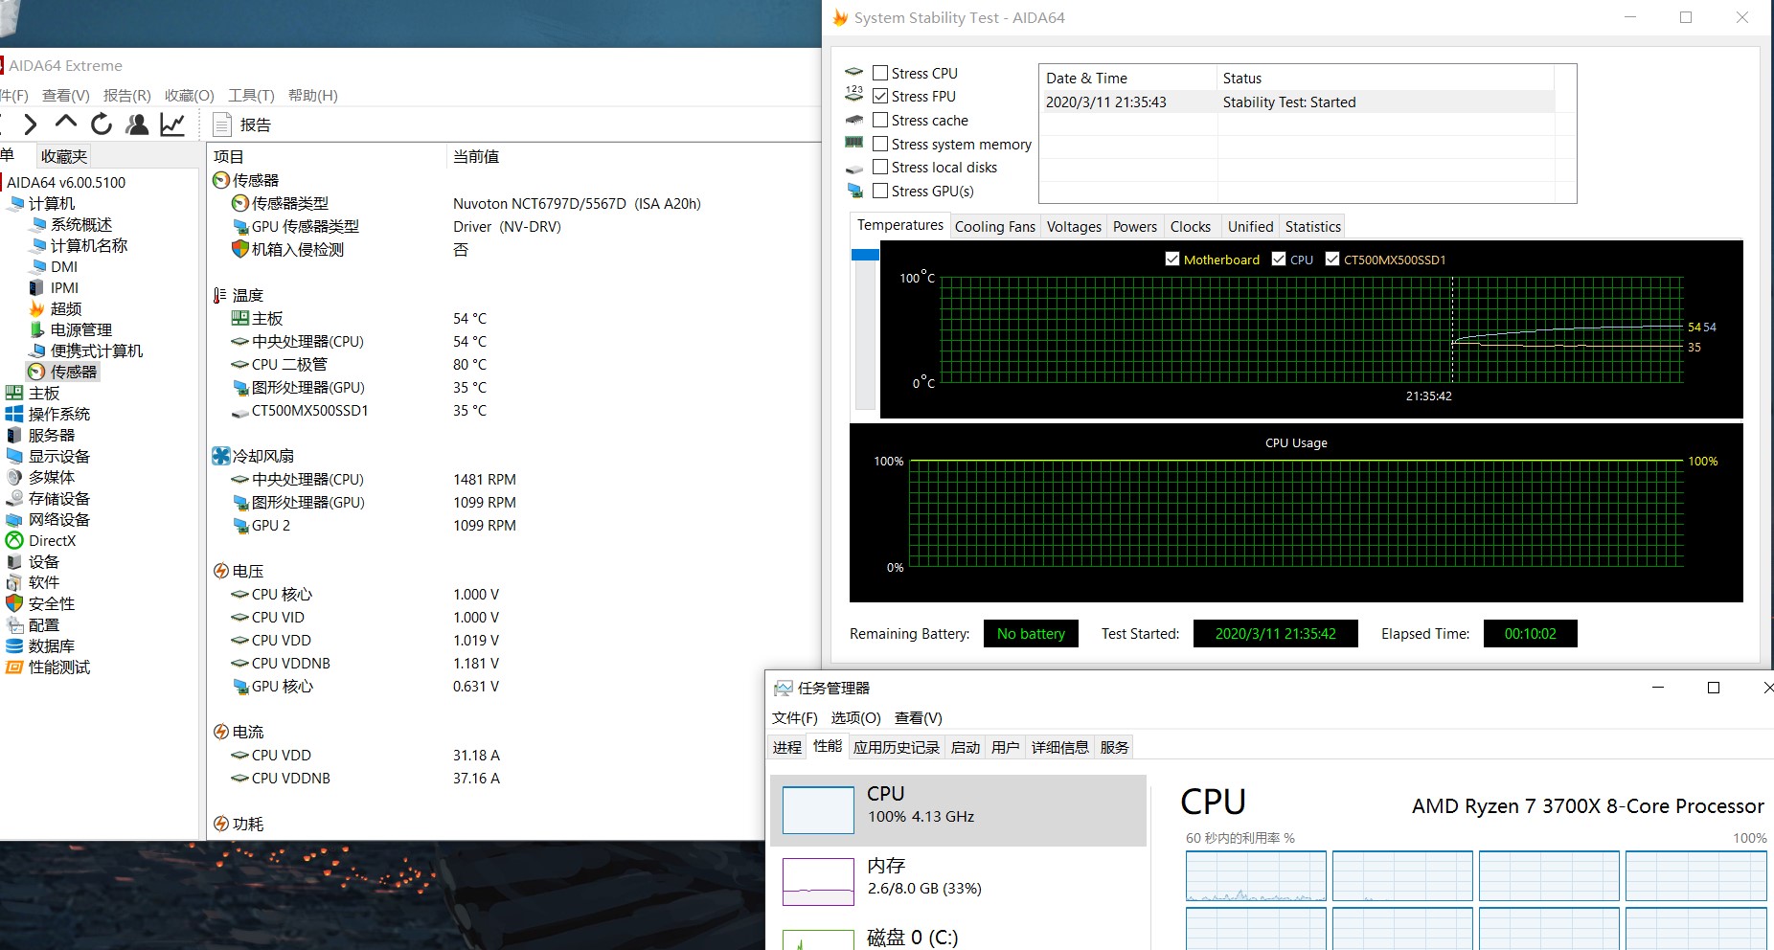Open the DirectX tree item
Viewport: 1774px width, 950px height.
pyautogui.click(x=52, y=540)
